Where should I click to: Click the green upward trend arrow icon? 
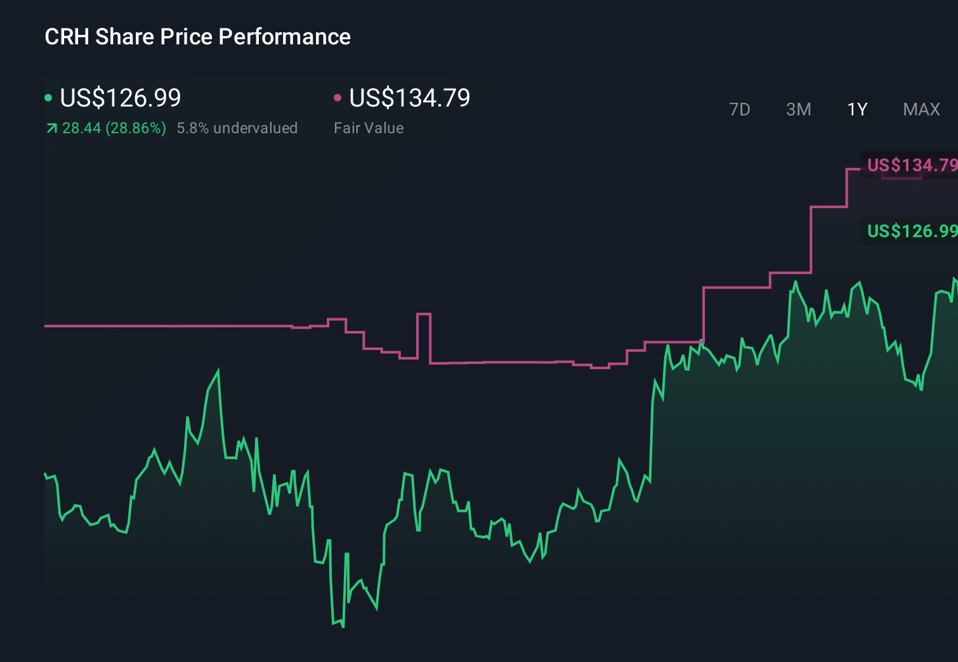(x=51, y=128)
